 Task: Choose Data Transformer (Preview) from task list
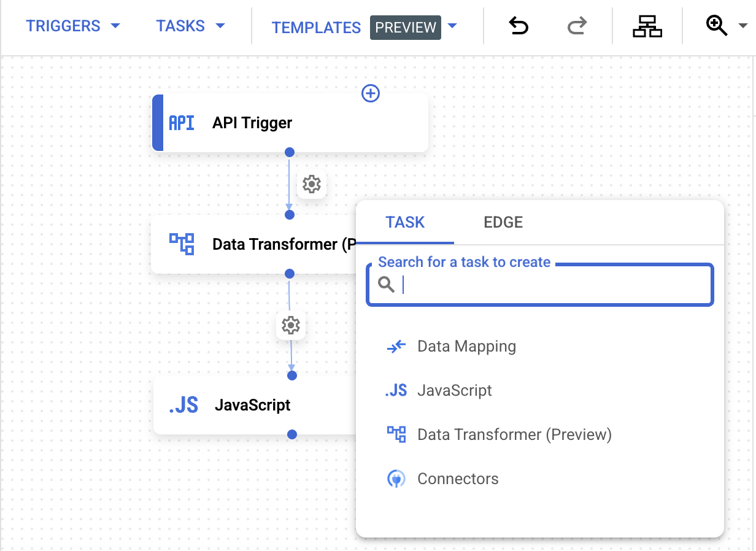tap(514, 434)
